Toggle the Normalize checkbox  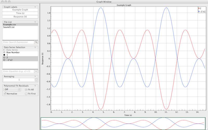pyautogui.click(x=5, y=94)
